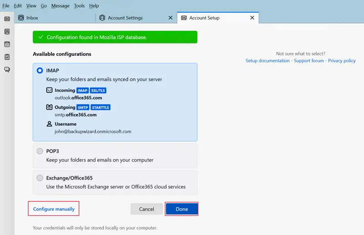
Task: Close the Account Settings tab
Action: (x=171, y=18)
